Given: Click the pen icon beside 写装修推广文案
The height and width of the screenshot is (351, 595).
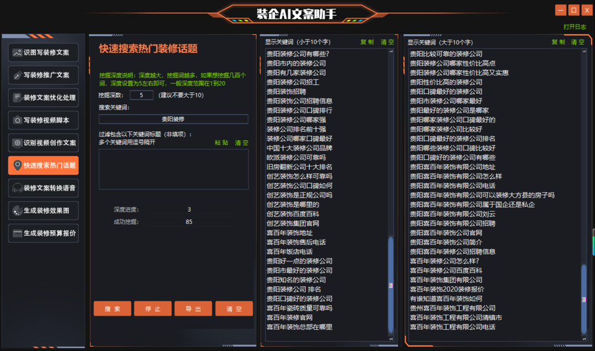Looking at the screenshot, I should point(17,75).
